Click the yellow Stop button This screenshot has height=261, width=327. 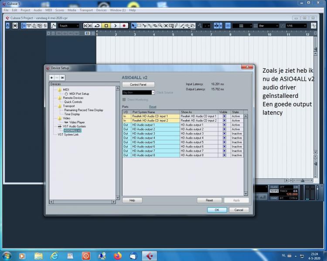106,26
